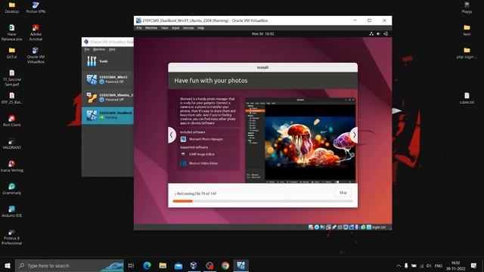
Task: Click GIMP Image Editor entry
Action: coord(202,154)
